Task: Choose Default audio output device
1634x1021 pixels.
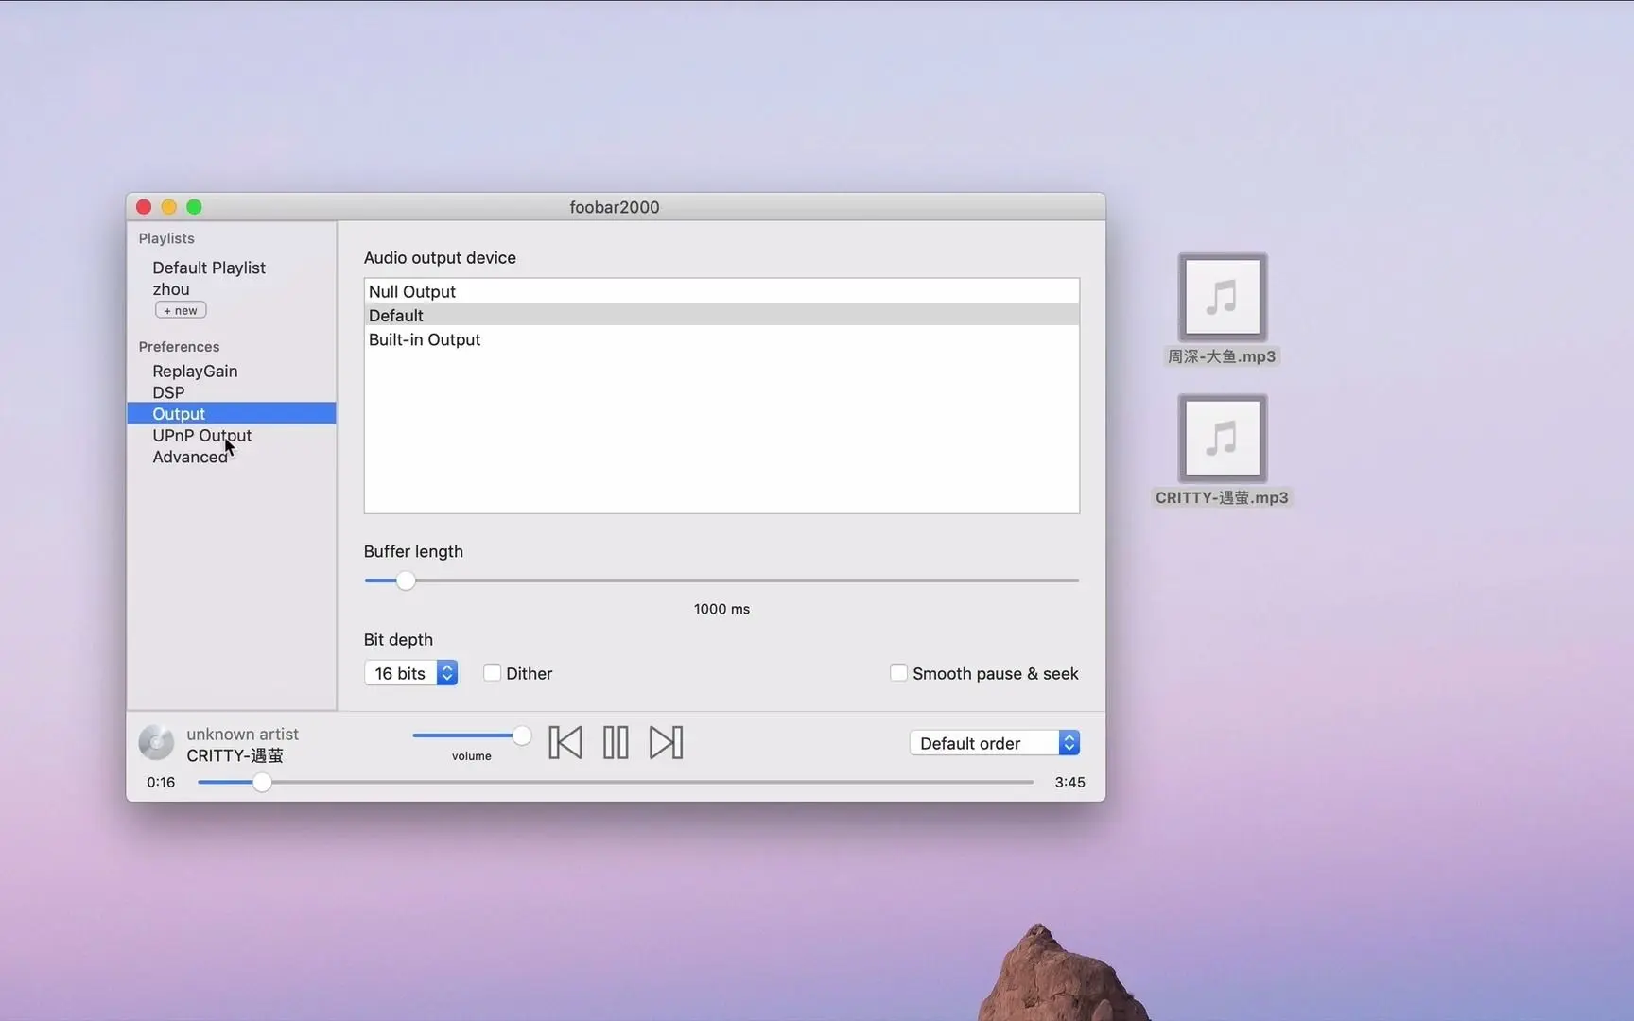Action: tap(721, 315)
